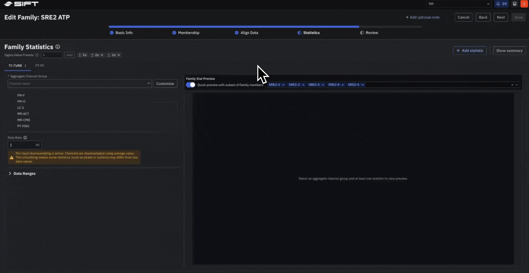Screen dimensions: 529x273
Task: Click the Review step indicator
Action: click(369, 33)
